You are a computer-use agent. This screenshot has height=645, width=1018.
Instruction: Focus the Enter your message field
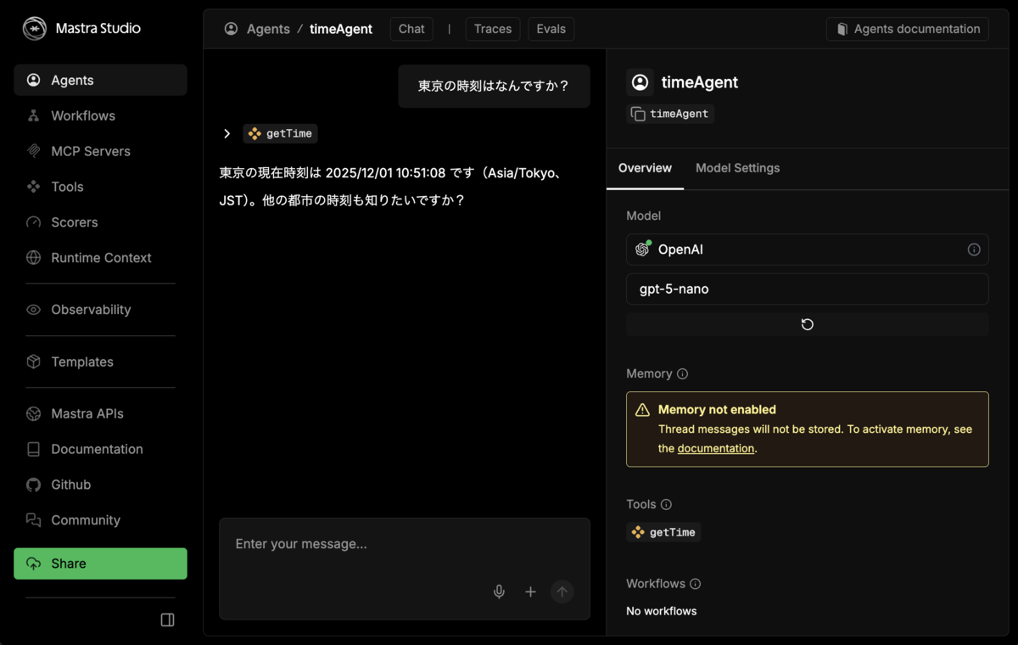(x=404, y=544)
